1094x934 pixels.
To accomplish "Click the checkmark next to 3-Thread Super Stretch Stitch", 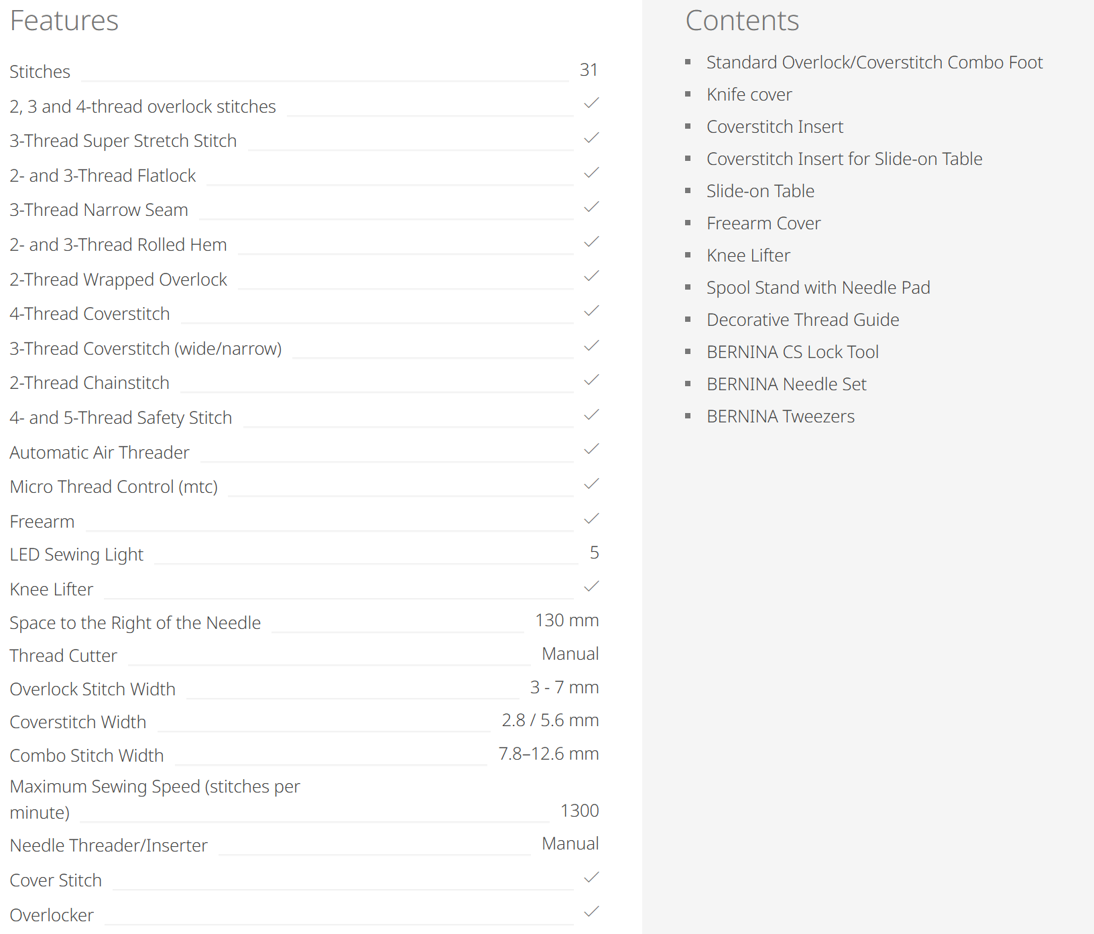I will [591, 138].
